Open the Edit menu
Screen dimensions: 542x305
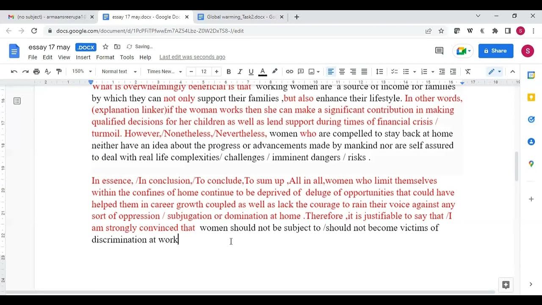tap(47, 57)
